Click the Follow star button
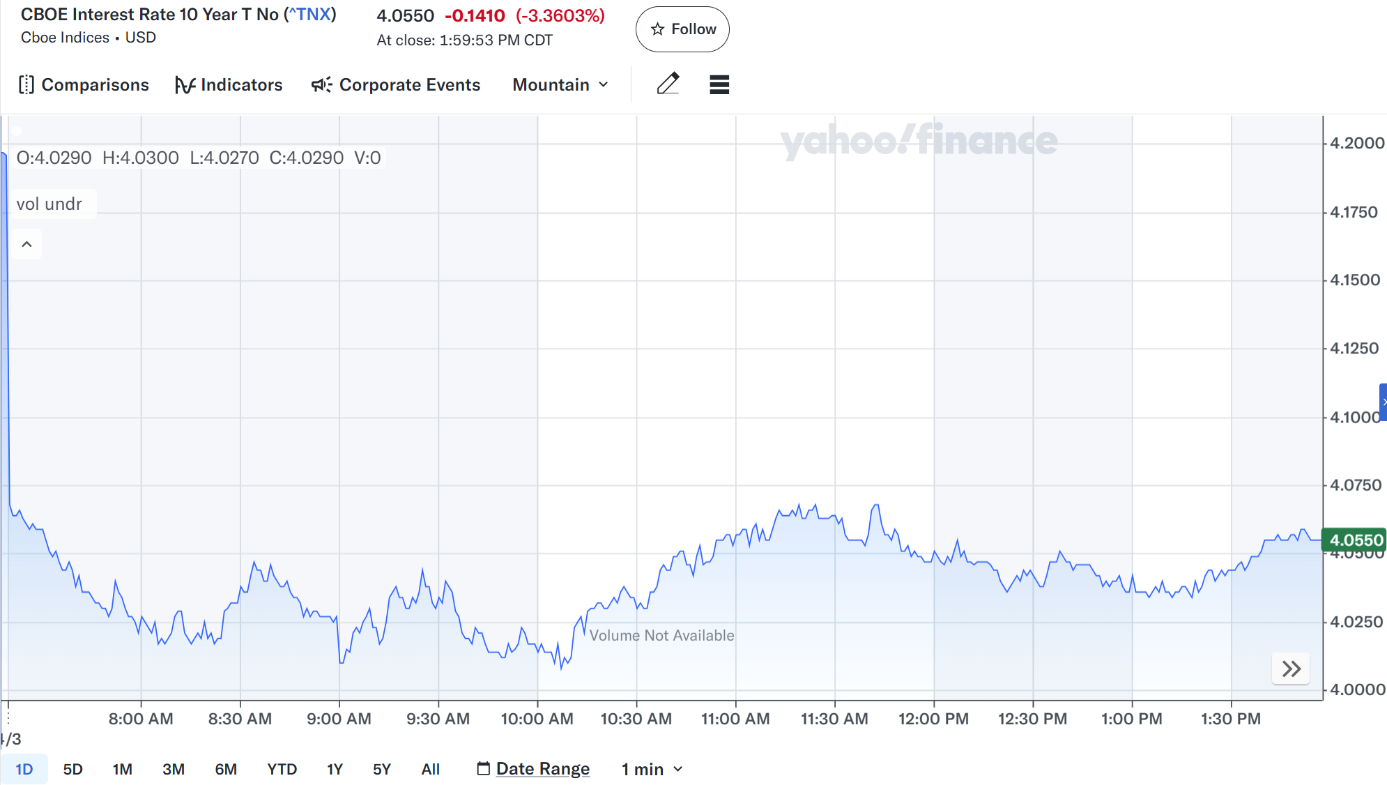 pyautogui.click(x=682, y=29)
